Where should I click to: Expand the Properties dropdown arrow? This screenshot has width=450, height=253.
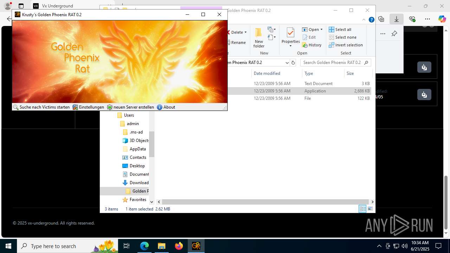pos(290,46)
